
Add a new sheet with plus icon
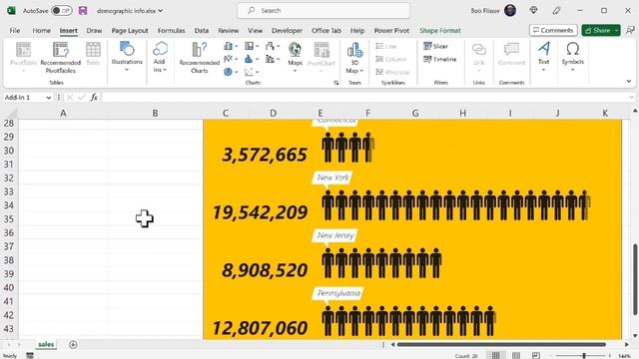point(73,345)
